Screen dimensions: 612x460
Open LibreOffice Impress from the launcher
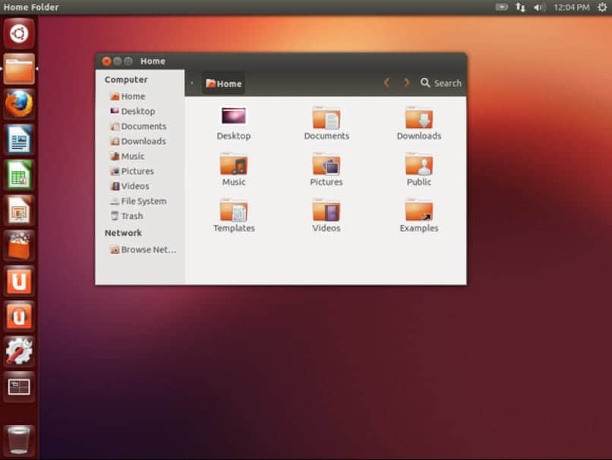click(x=19, y=209)
